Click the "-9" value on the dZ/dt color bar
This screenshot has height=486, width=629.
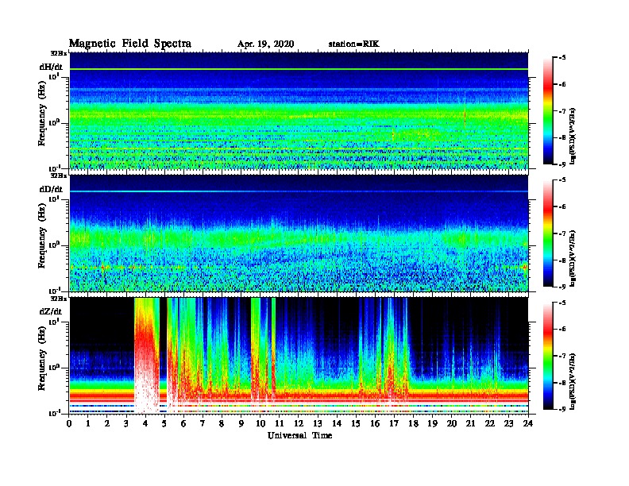pyautogui.click(x=562, y=409)
